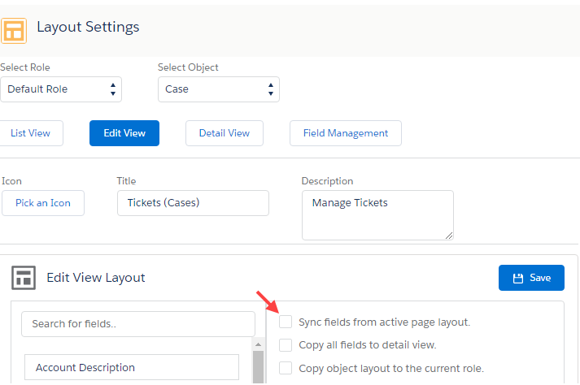This screenshot has width=580, height=385.
Task: Focus the Search for fields box
Action: [137, 323]
